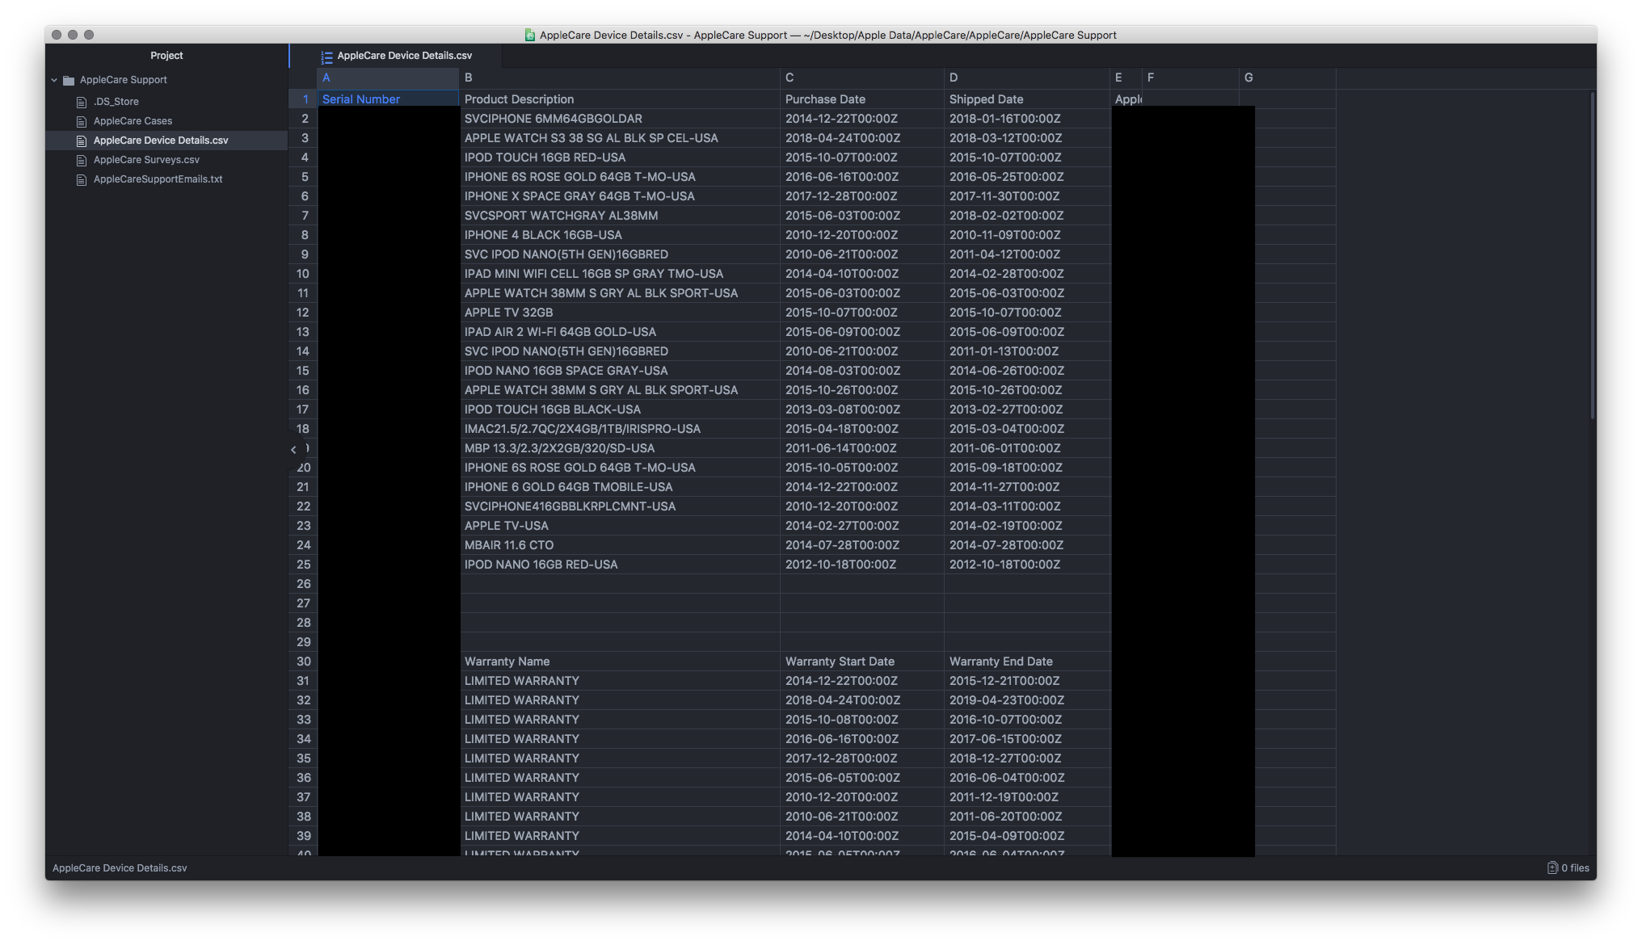The height and width of the screenshot is (945, 1642).
Task: Click the table icon in the editor tab
Action: [x=326, y=57]
